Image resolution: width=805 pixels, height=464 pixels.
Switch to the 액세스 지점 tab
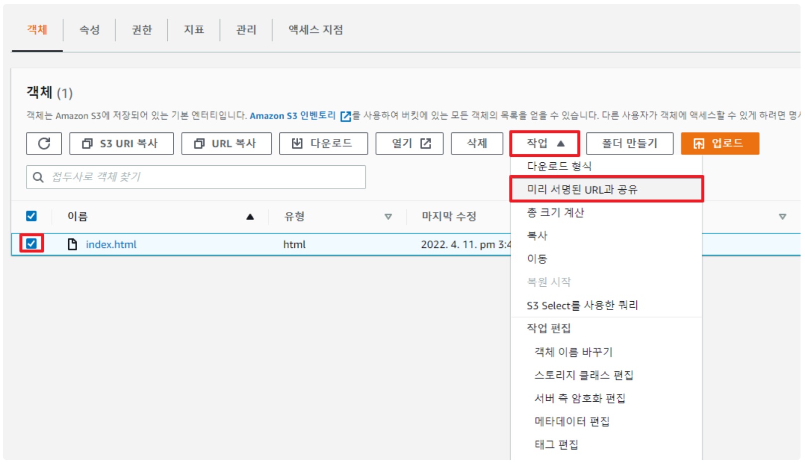point(316,30)
